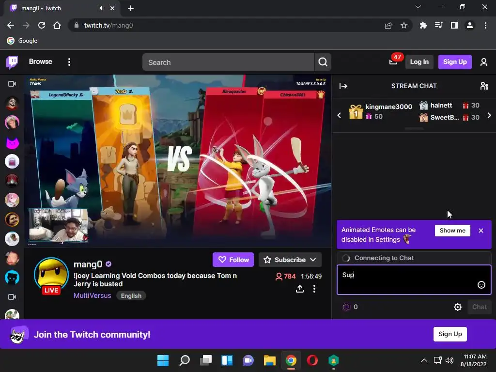The width and height of the screenshot is (496, 372).
Task: Open the user account avatar menu
Action: tap(484, 62)
